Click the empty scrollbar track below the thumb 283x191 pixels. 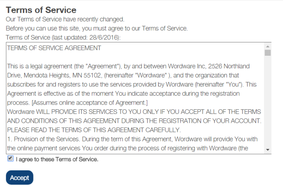[x=268, y=101]
